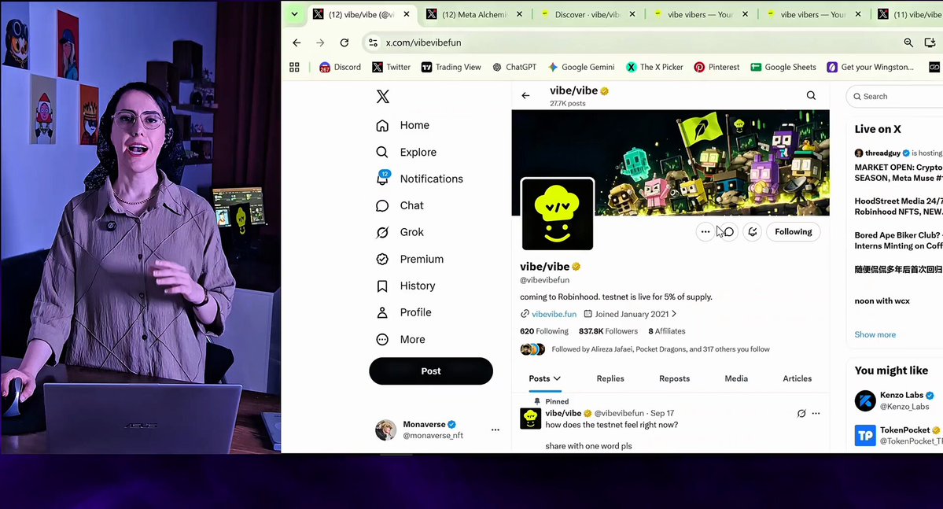This screenshot has width=943, height=509.
Task: Click the browser zoom magnifier icon
Action: (908, 42)
